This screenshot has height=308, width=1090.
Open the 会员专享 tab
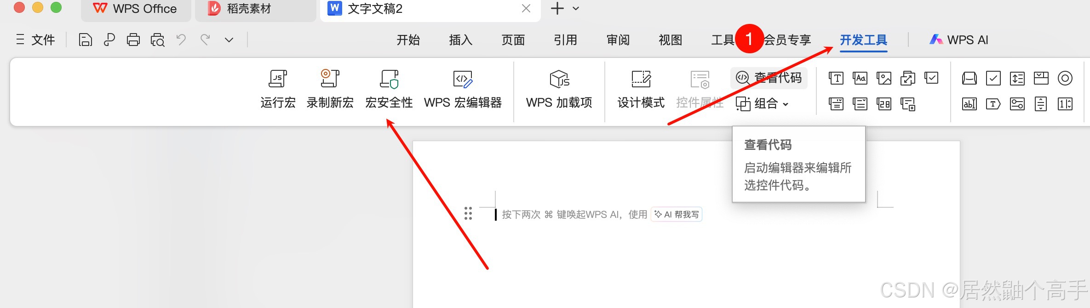point(787,40)
